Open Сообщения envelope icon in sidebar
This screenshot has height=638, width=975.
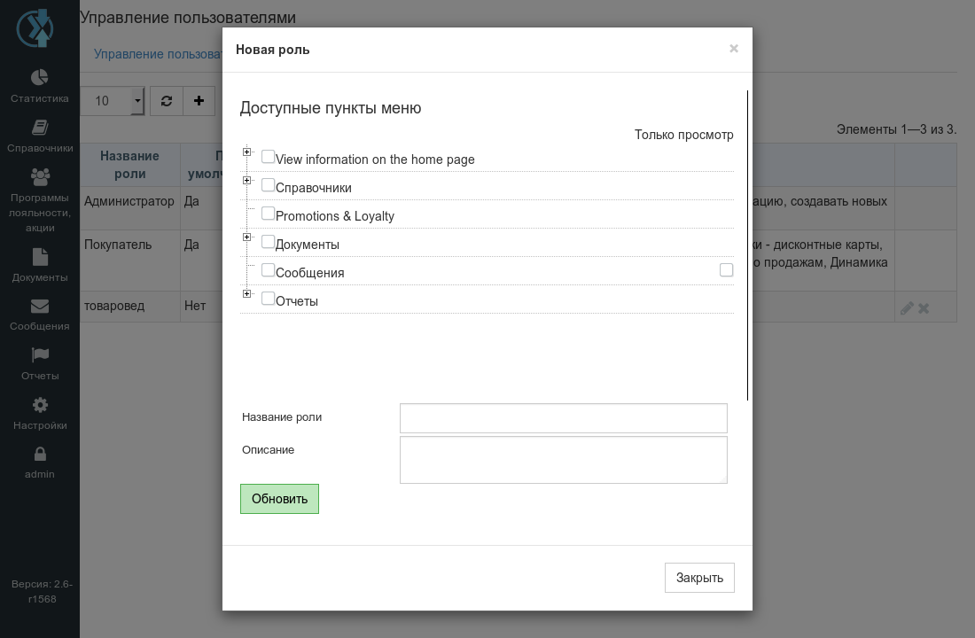[x=40, y=306]
